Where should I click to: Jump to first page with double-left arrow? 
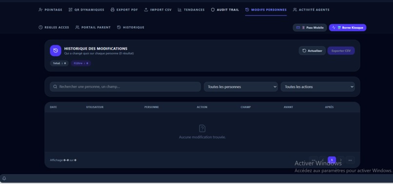coord(314,160)
